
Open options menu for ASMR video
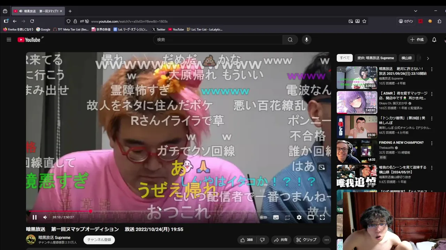[x=432, y=94]
